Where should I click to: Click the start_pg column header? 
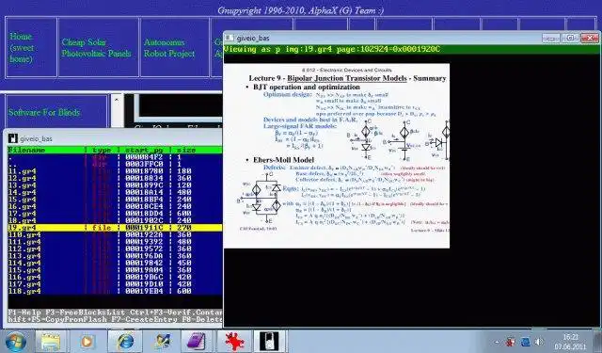(x=144, y=150)
